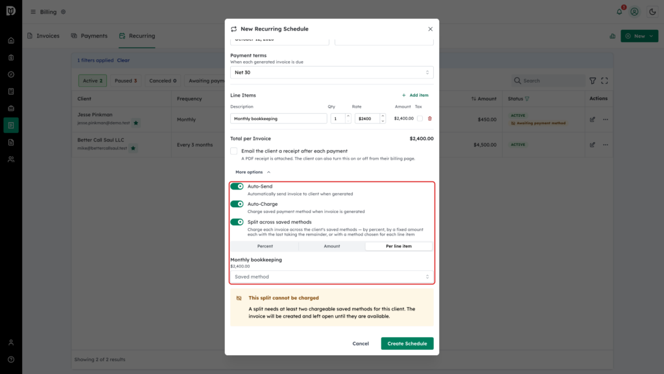The height and width of the screenshot is (374, 664).
Task: Close the New Recurring Schedule dialog
Action: pos(431,29)
